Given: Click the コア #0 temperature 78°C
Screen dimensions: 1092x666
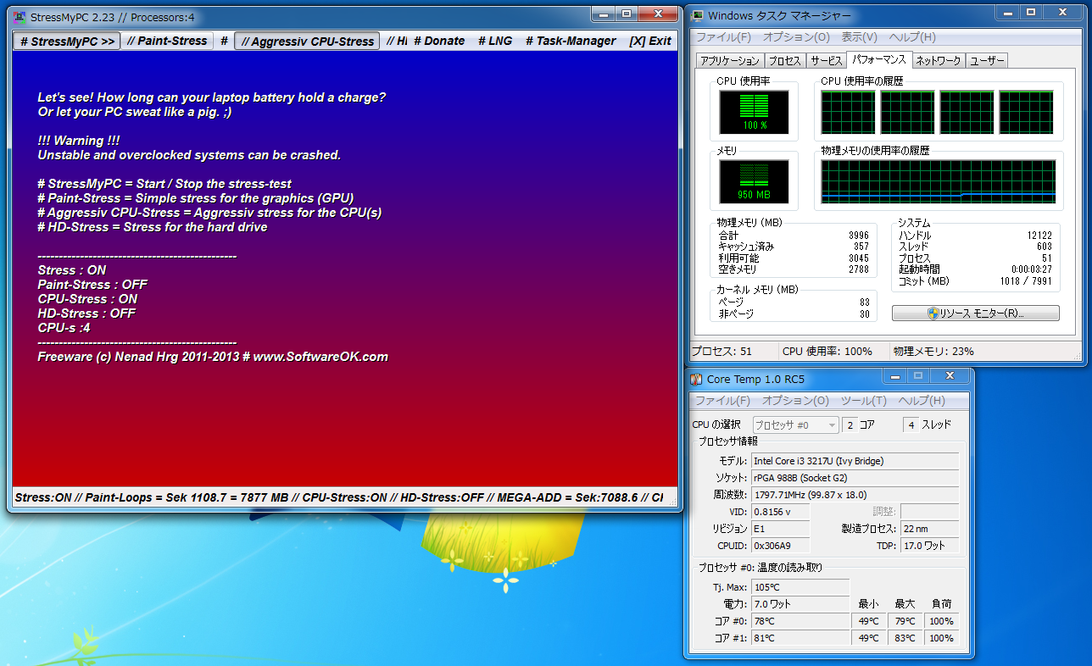Looking at the screenshot, I should pyautogui.click(x=799, y=621).
